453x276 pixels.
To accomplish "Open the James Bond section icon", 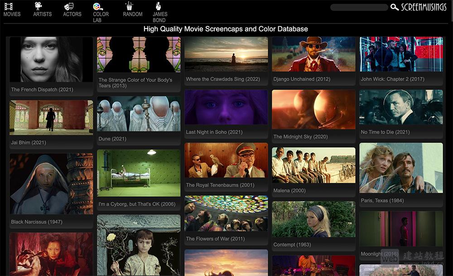I will click(x=159, y=7).
